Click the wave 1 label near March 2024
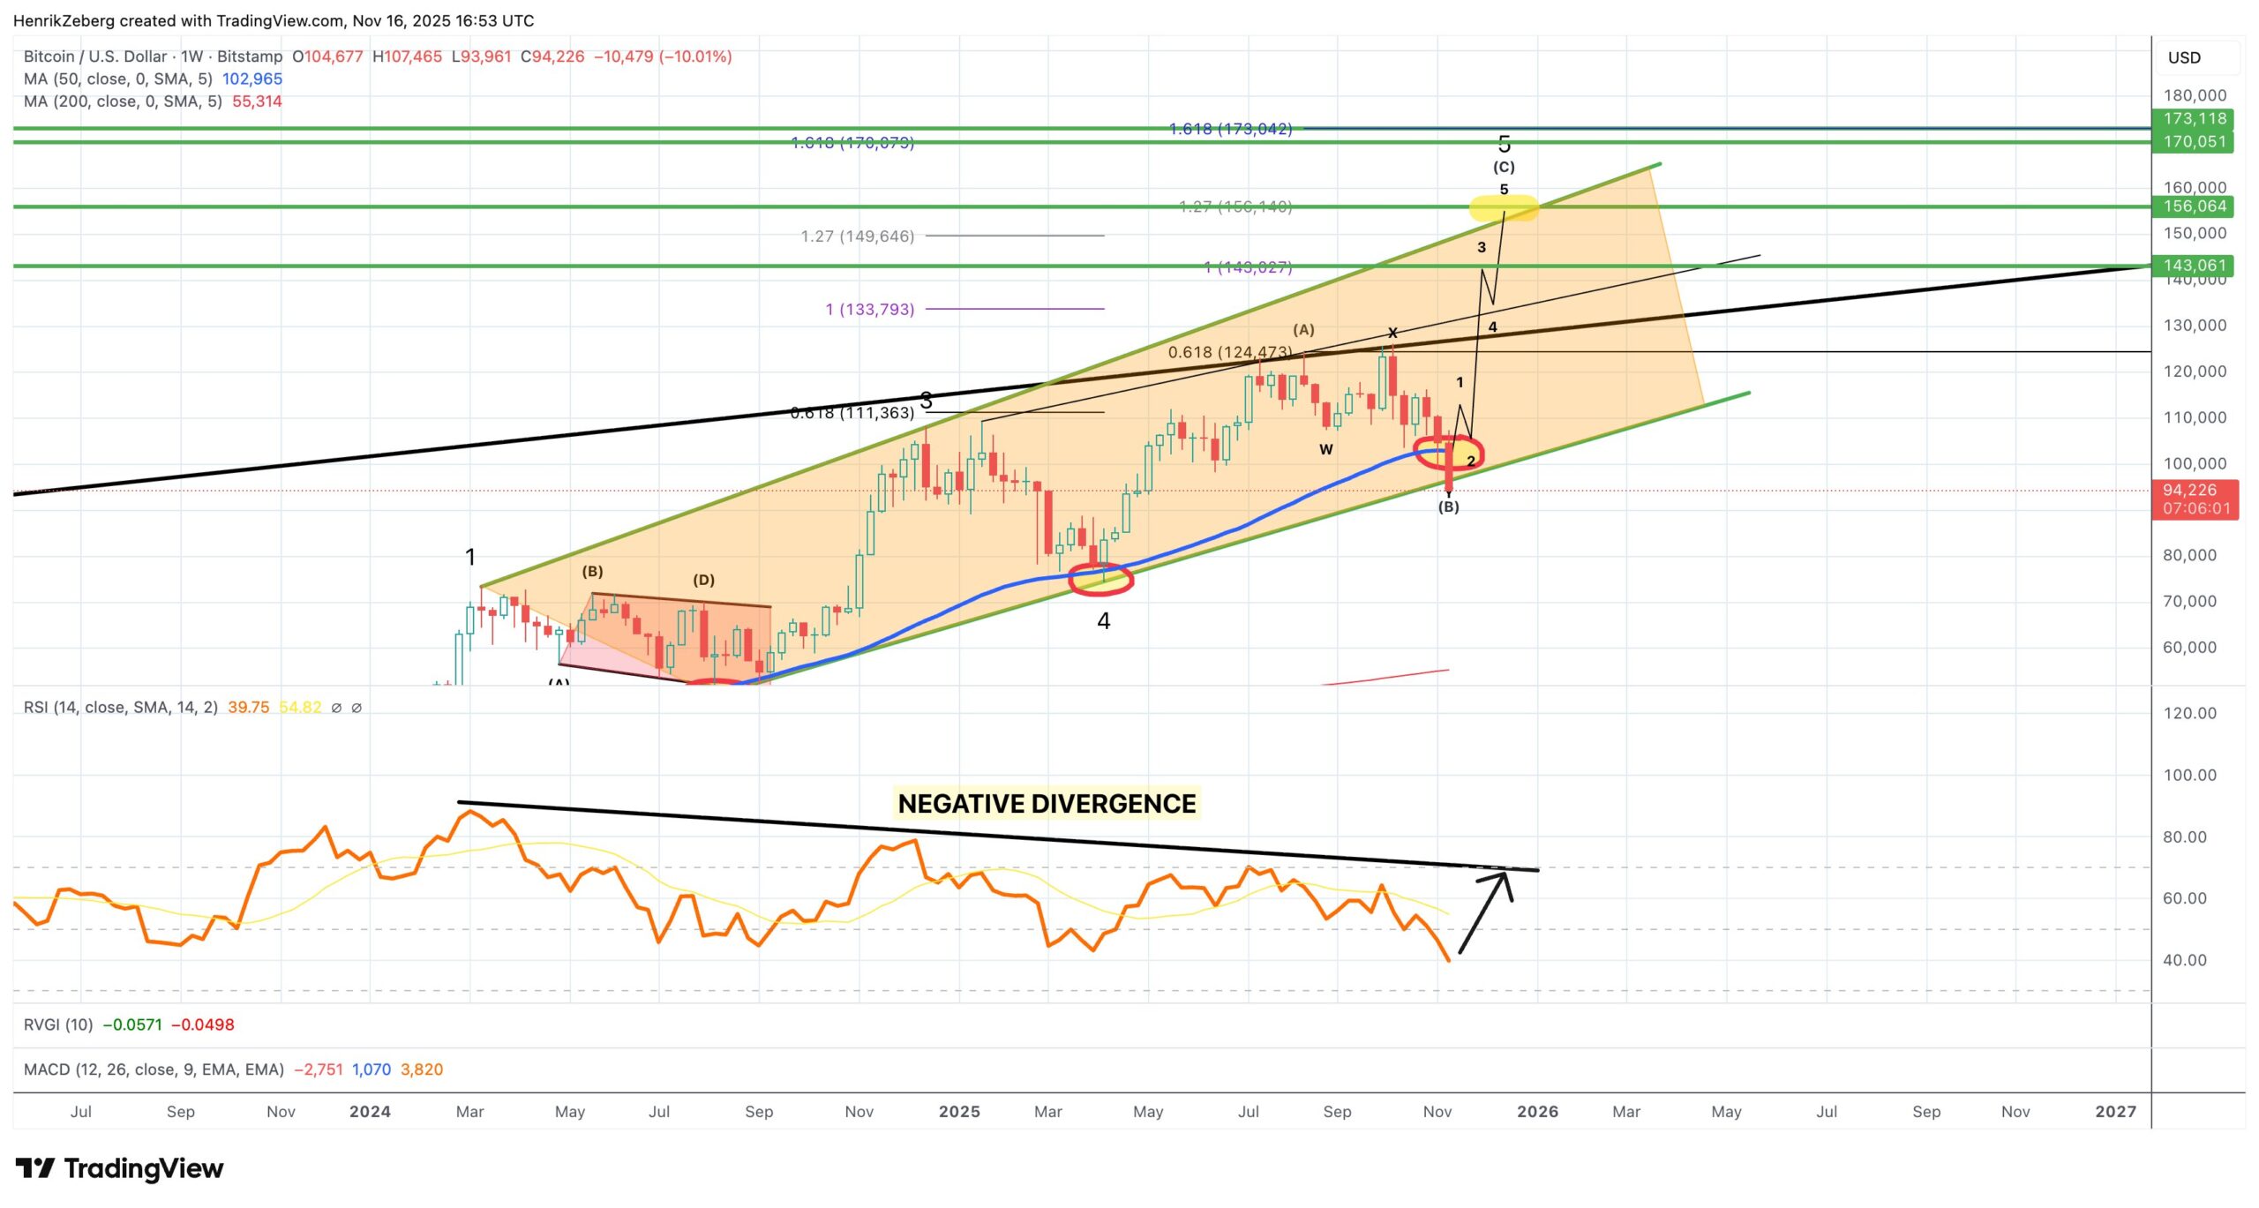 [470, 557]
